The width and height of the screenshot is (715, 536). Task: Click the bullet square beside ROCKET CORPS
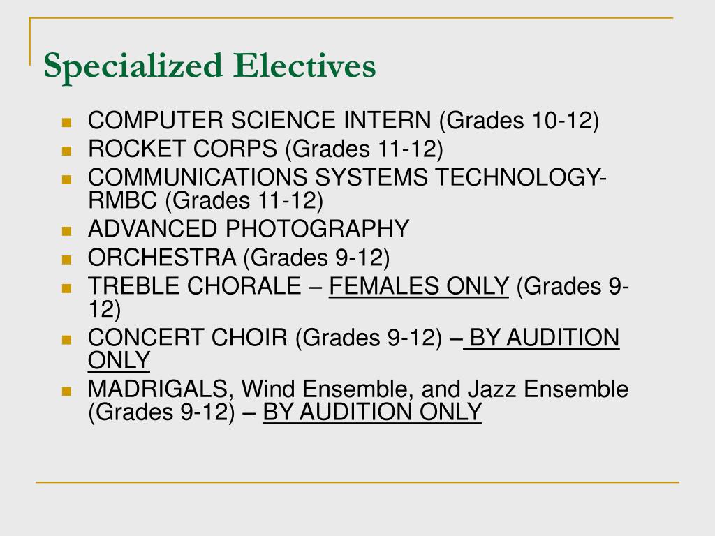66,151
